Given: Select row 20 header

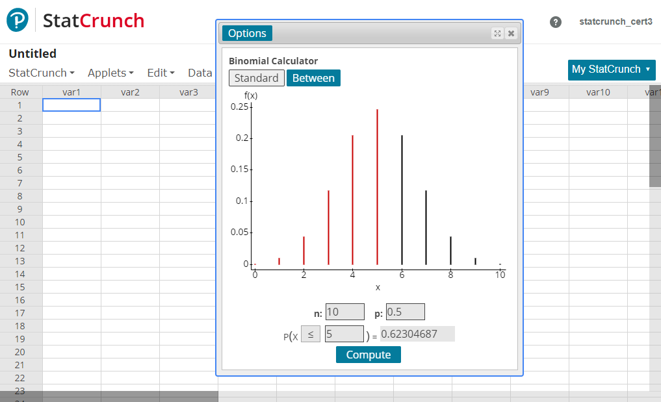Looking at the screenshot, I should tap(19, 352).
